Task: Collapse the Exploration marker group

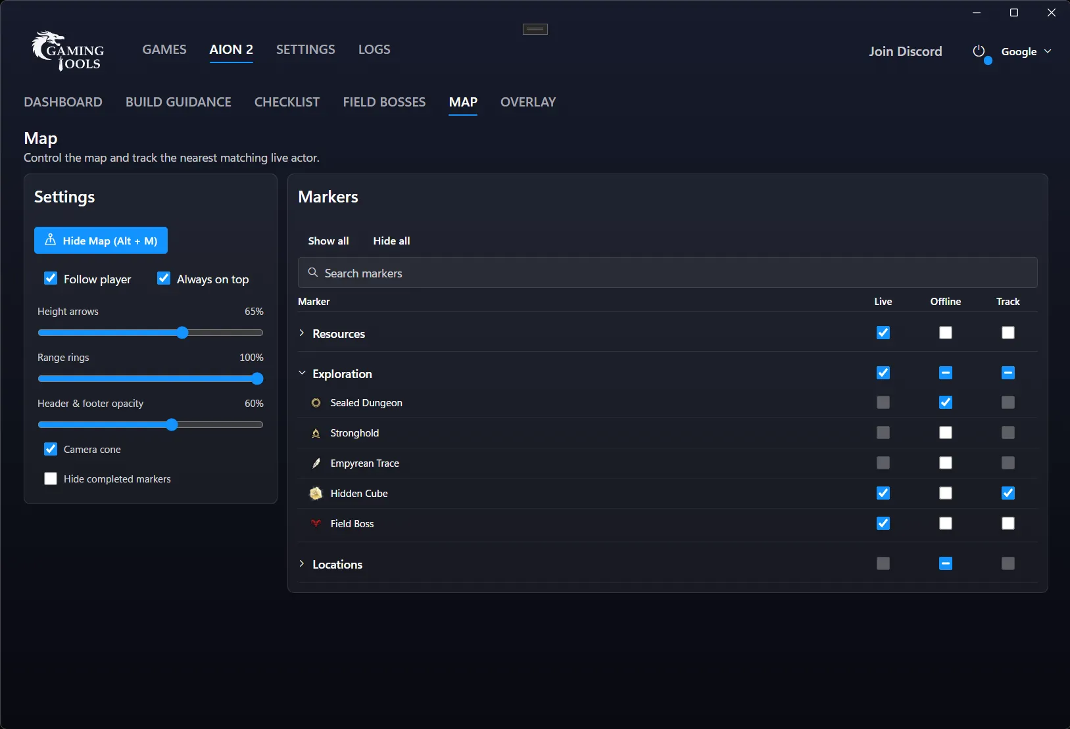Action: 302,373
